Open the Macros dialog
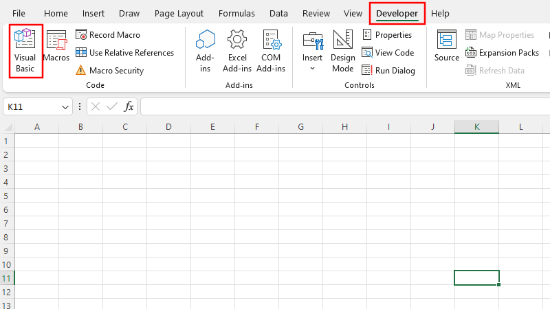The image size is (550, 309). coord(56,46)
